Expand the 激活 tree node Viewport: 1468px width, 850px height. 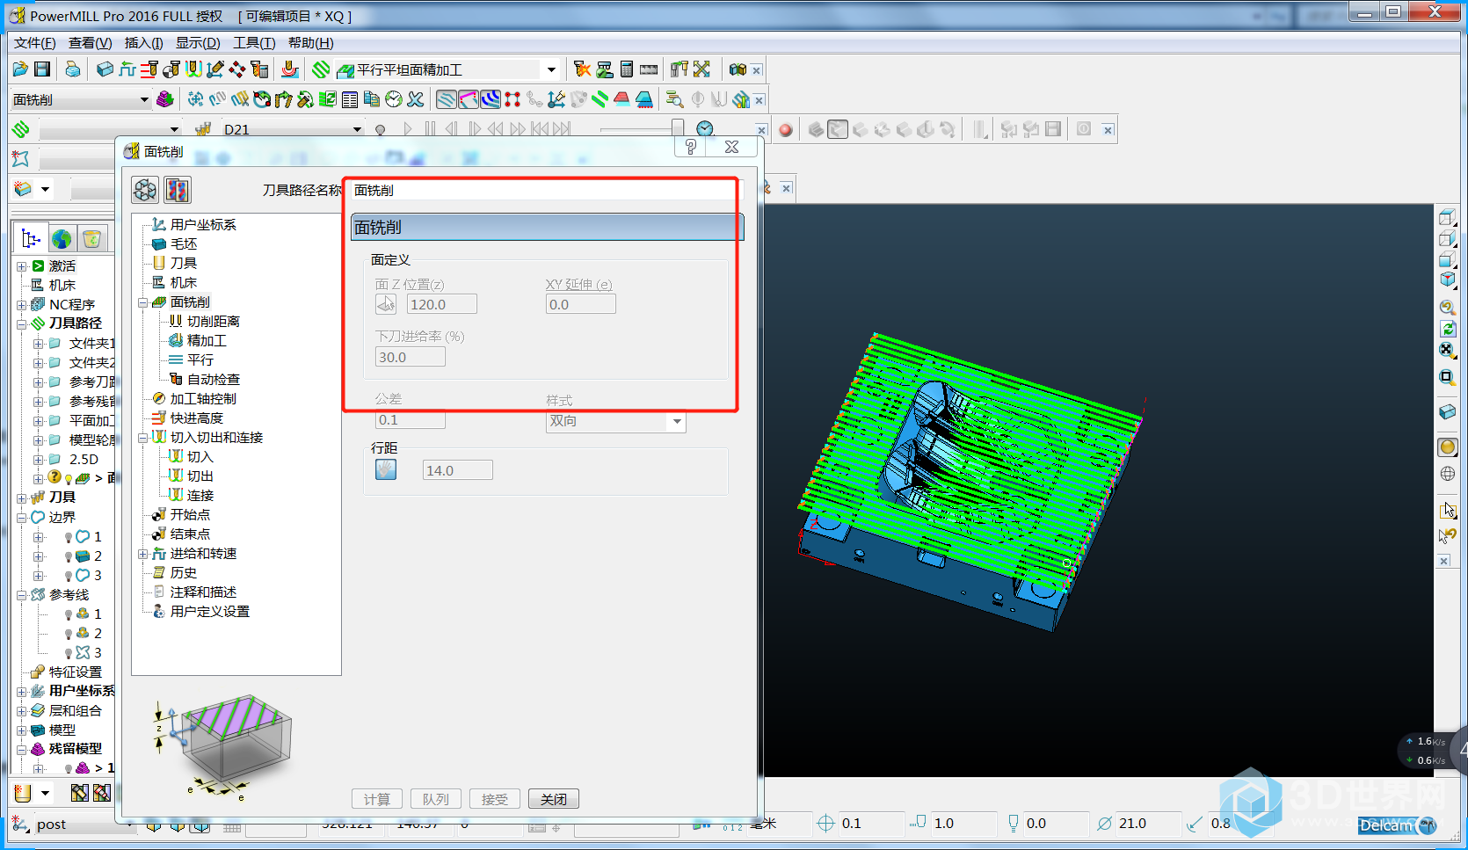(x=22, y=266)
